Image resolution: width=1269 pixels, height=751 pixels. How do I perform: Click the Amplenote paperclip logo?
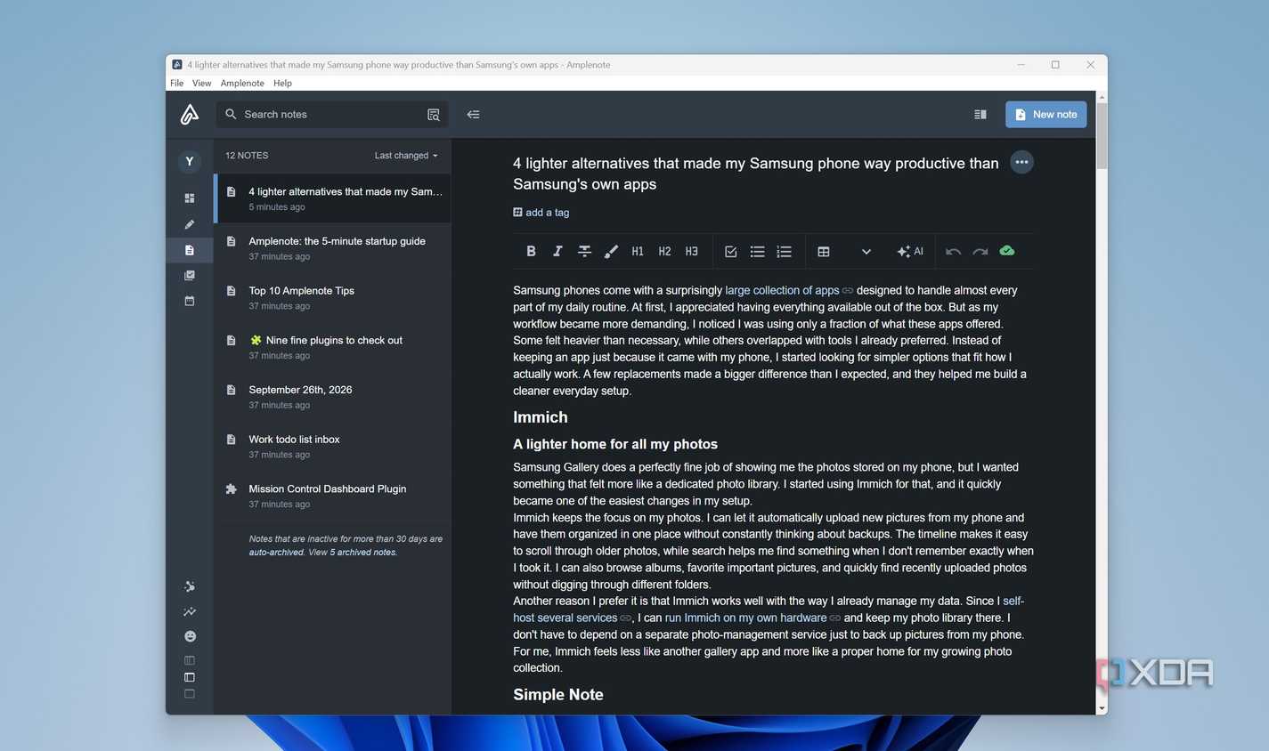pos(189,114)
